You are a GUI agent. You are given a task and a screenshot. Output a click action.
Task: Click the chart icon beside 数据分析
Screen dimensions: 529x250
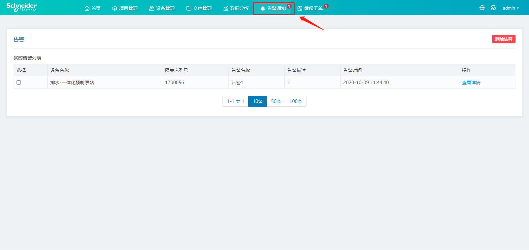(x=226, y=8)
